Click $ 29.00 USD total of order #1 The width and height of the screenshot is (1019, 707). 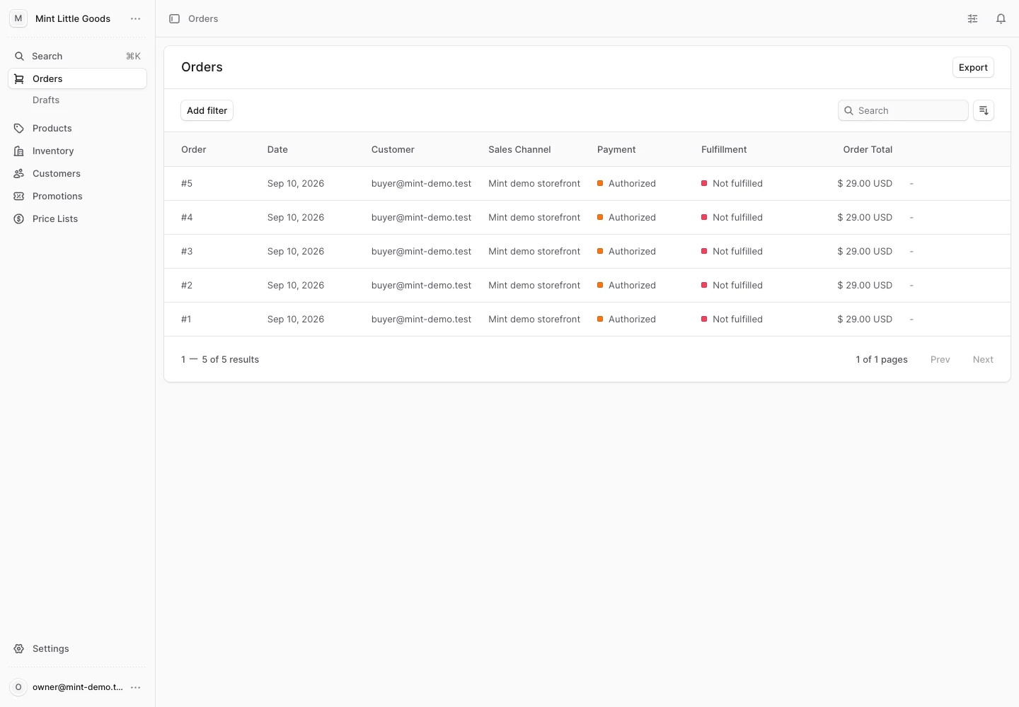click(x=865, y=319)
